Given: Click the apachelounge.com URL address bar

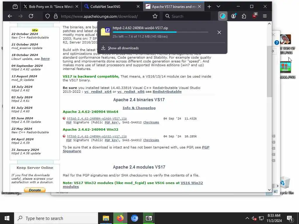Looking at the screenshot, I should 99,16.
